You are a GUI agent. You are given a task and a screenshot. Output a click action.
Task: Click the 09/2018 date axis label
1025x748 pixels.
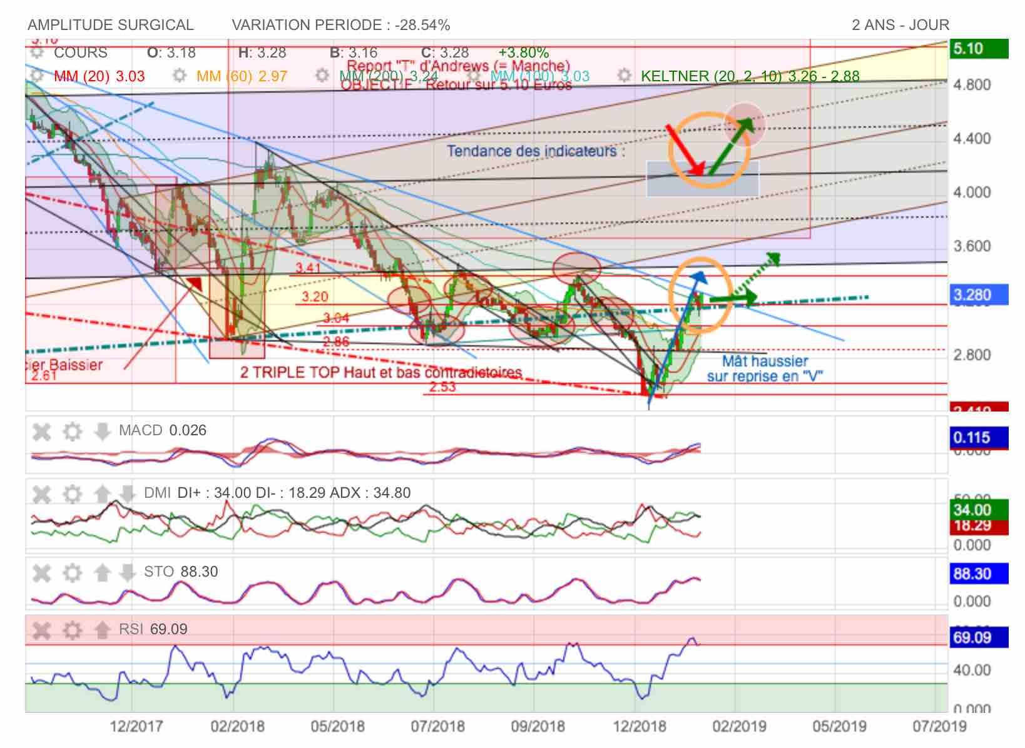click(538, 727)
